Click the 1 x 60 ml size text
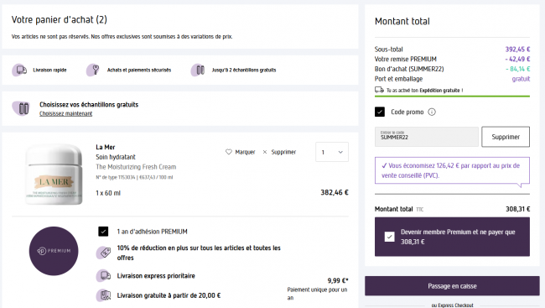This screenshot has height=308, width=545. [108, 193]
